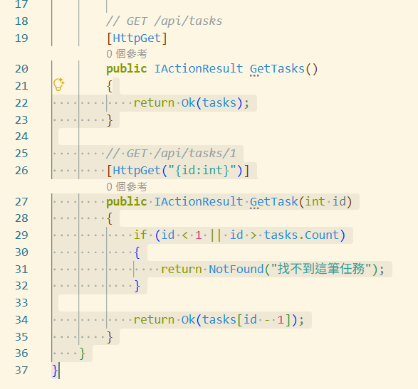Click the GetTask method name
This screenshot has height=389, width=418.
[273, 202]
